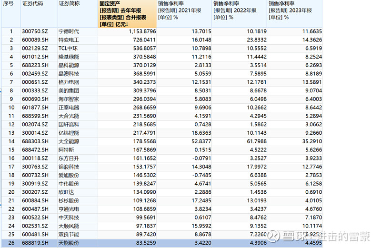Click the negative value -0.7485
The height and width of the screenshot is (248, 381).
(x=201, y=175)
